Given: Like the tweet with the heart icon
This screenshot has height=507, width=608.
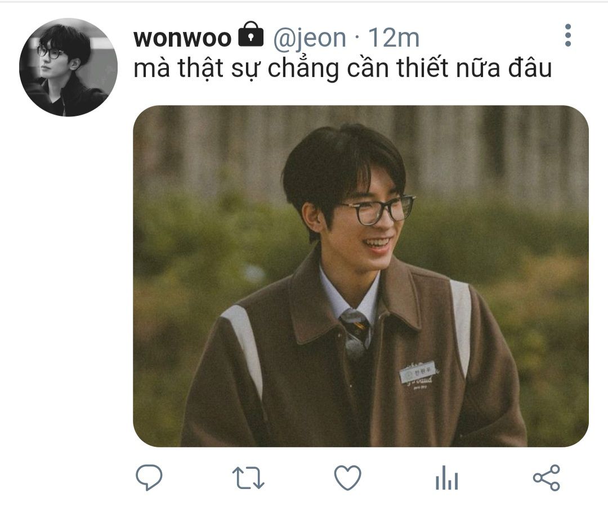Looking at the screenshot, I should pyautogui.click(x=348, y=478).
